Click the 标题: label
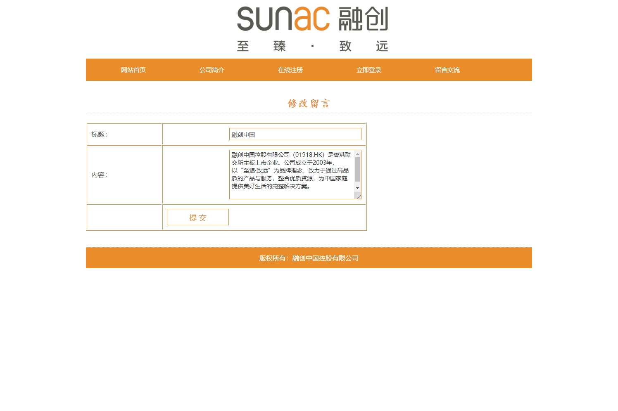 tap(99, 134)
